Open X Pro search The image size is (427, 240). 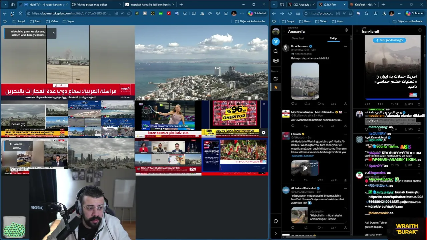276,51
